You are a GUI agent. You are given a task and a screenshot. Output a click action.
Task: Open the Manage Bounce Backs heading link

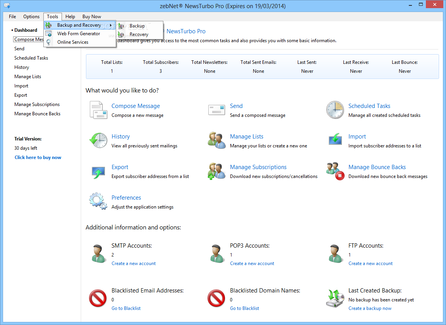(377, 167)
